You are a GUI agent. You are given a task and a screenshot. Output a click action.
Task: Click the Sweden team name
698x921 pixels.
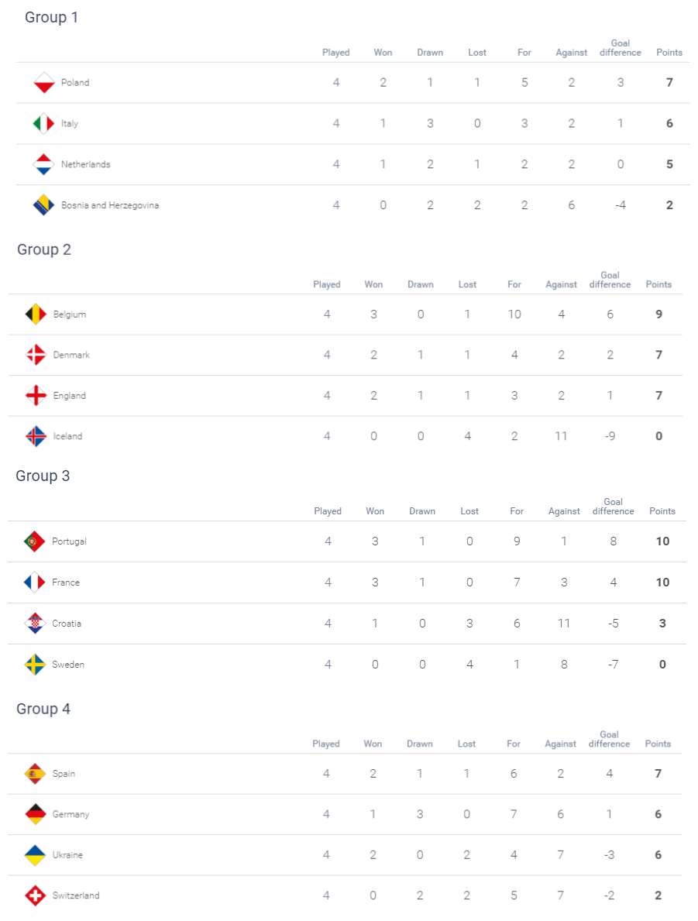coord(68,665)
